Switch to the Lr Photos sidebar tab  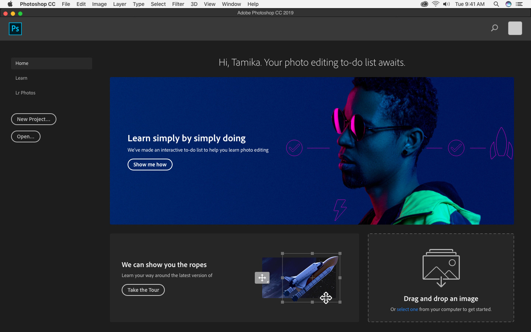25,93
